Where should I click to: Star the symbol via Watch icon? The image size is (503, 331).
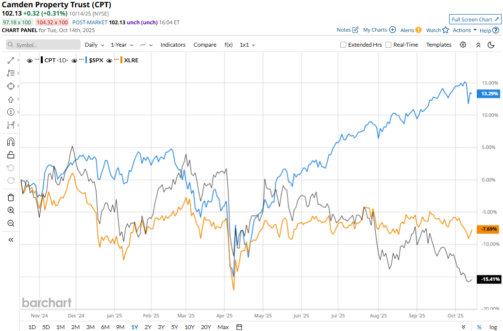[446, 30]
